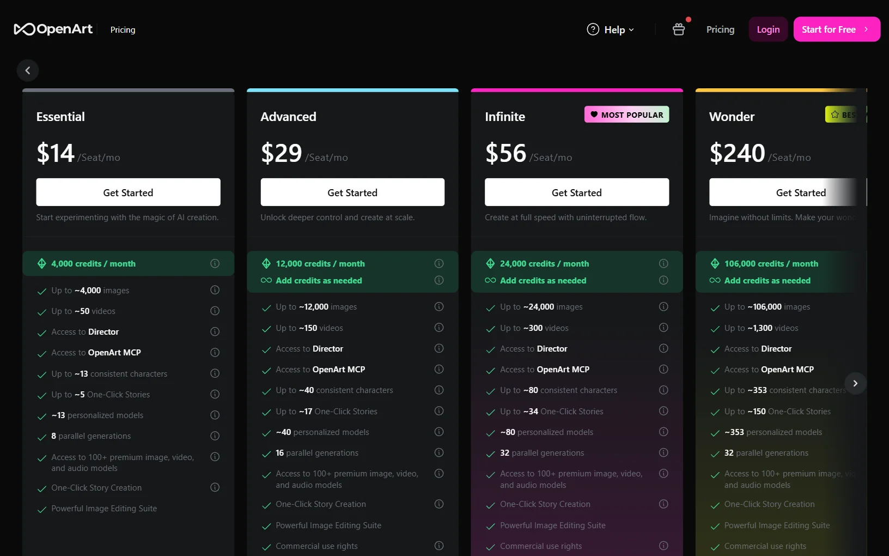
Task: Click '~353 personalized models' in Wonder
Action: click(x=773, y=432)
